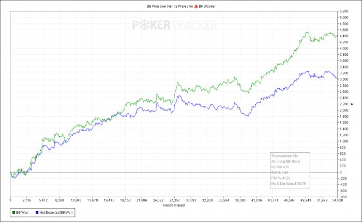Click y-axis label '4,600'
Image resolution: width=362 pixels, height=222 pixels.
[344, 30]
